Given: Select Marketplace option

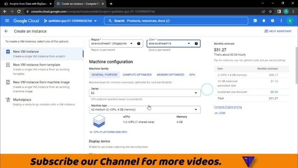Looking at the screenshot, I should [x=42, y=102].
